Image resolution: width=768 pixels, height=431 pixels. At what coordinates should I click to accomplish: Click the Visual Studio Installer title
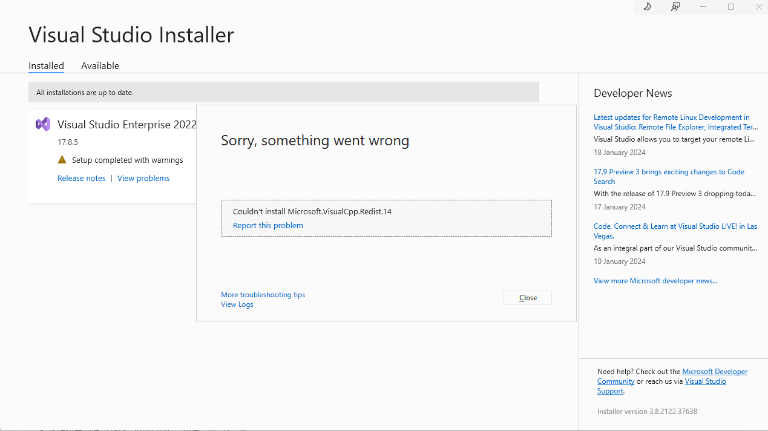click(131, 35)
